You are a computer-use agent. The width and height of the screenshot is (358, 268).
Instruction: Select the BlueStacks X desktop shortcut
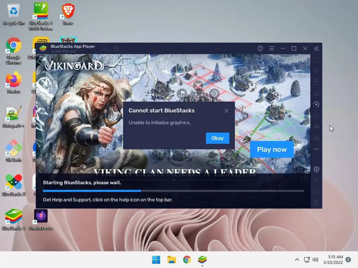point(14,185)
